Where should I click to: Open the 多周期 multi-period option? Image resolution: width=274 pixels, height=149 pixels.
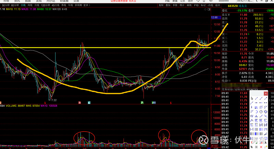pos(78,5)
